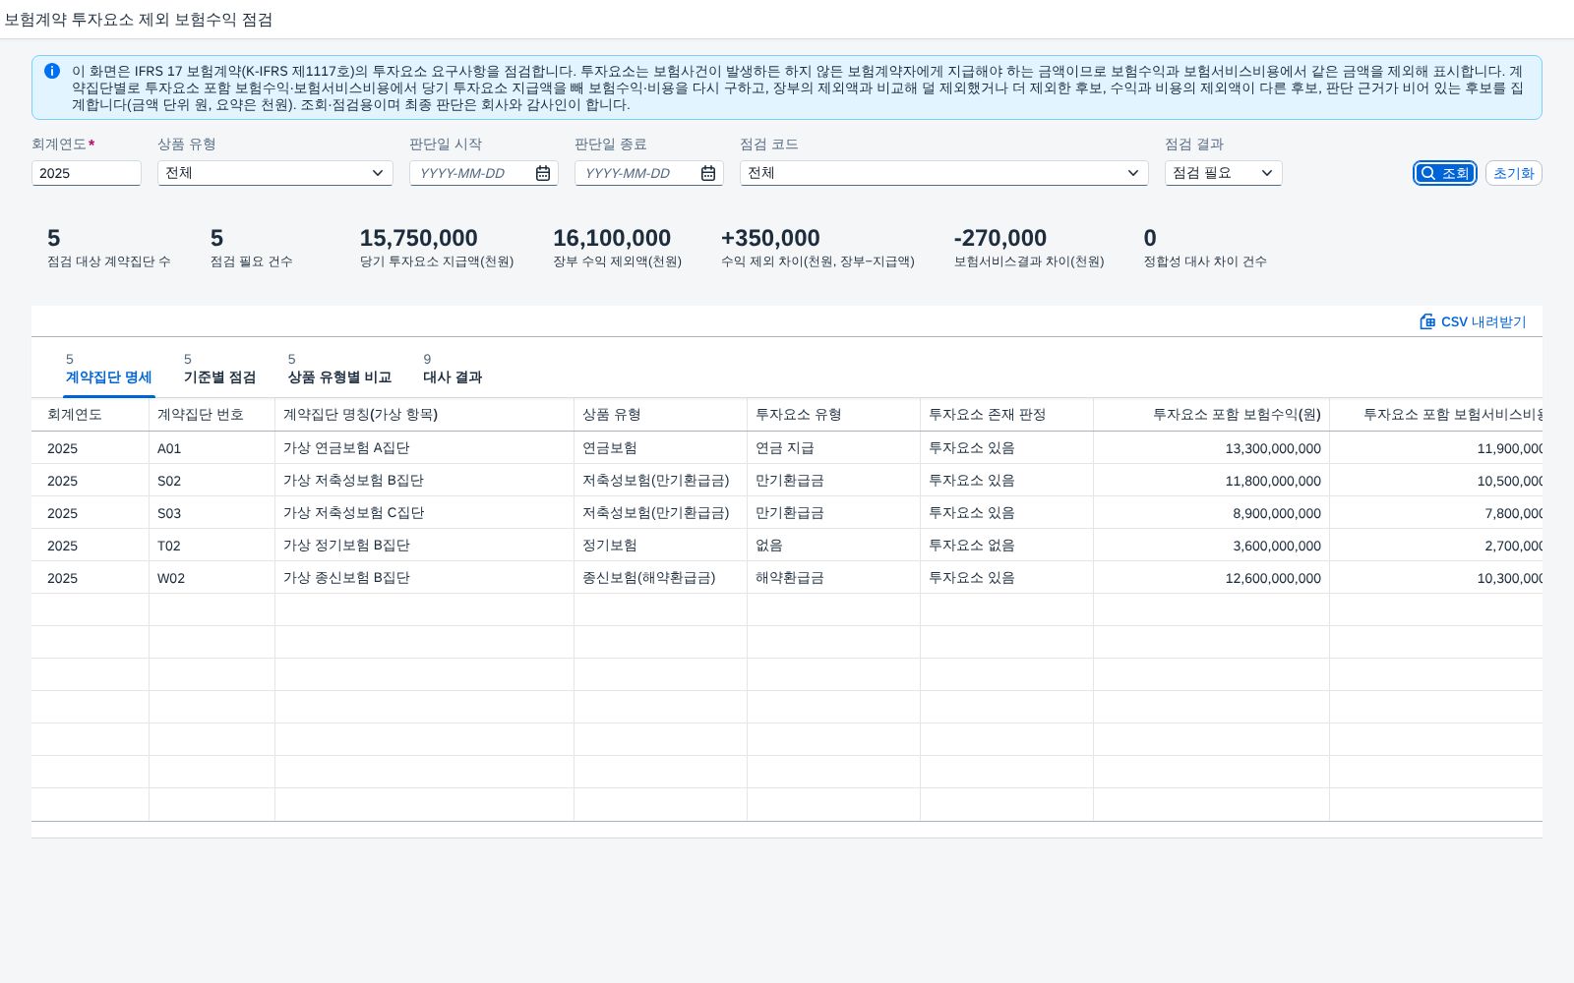Open calendar picker for 판단일 시작

pos(543,173)
